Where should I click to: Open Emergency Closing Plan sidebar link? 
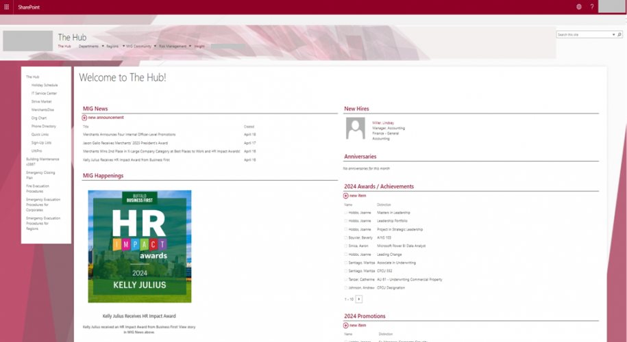point(40,175)
